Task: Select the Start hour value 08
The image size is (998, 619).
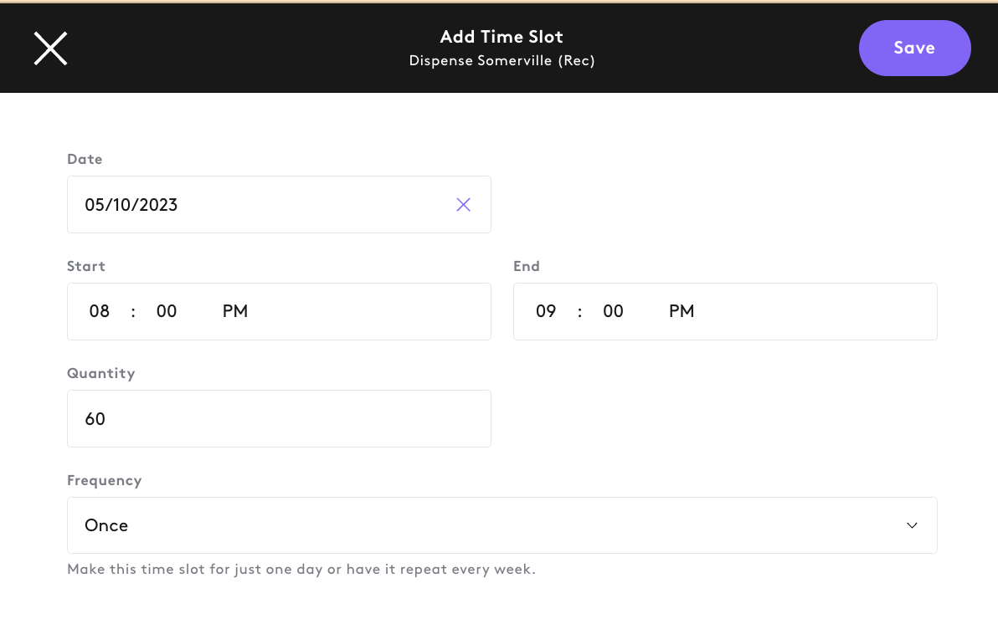Action: pos(100,311)
